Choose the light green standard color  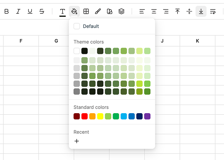pos(108,116)
